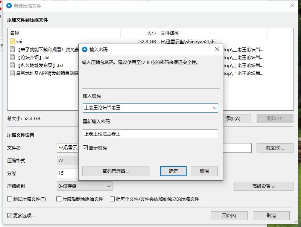Open the 密码管理器 button

pos(116,171)
